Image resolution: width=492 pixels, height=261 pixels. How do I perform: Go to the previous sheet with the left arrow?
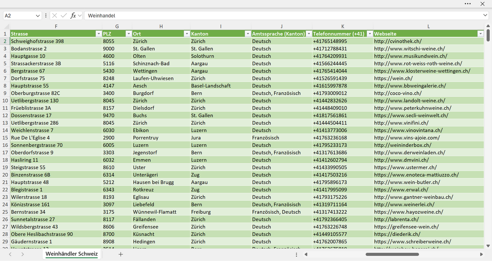coord(10,254)
